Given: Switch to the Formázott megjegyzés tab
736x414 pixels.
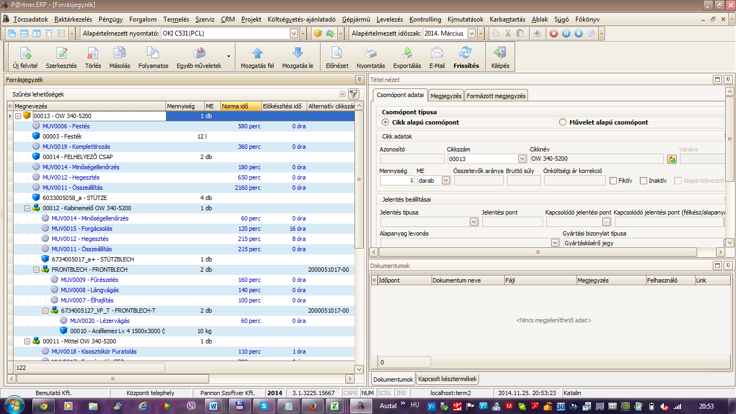Looking at the screenshot, I should pos(496,95).
